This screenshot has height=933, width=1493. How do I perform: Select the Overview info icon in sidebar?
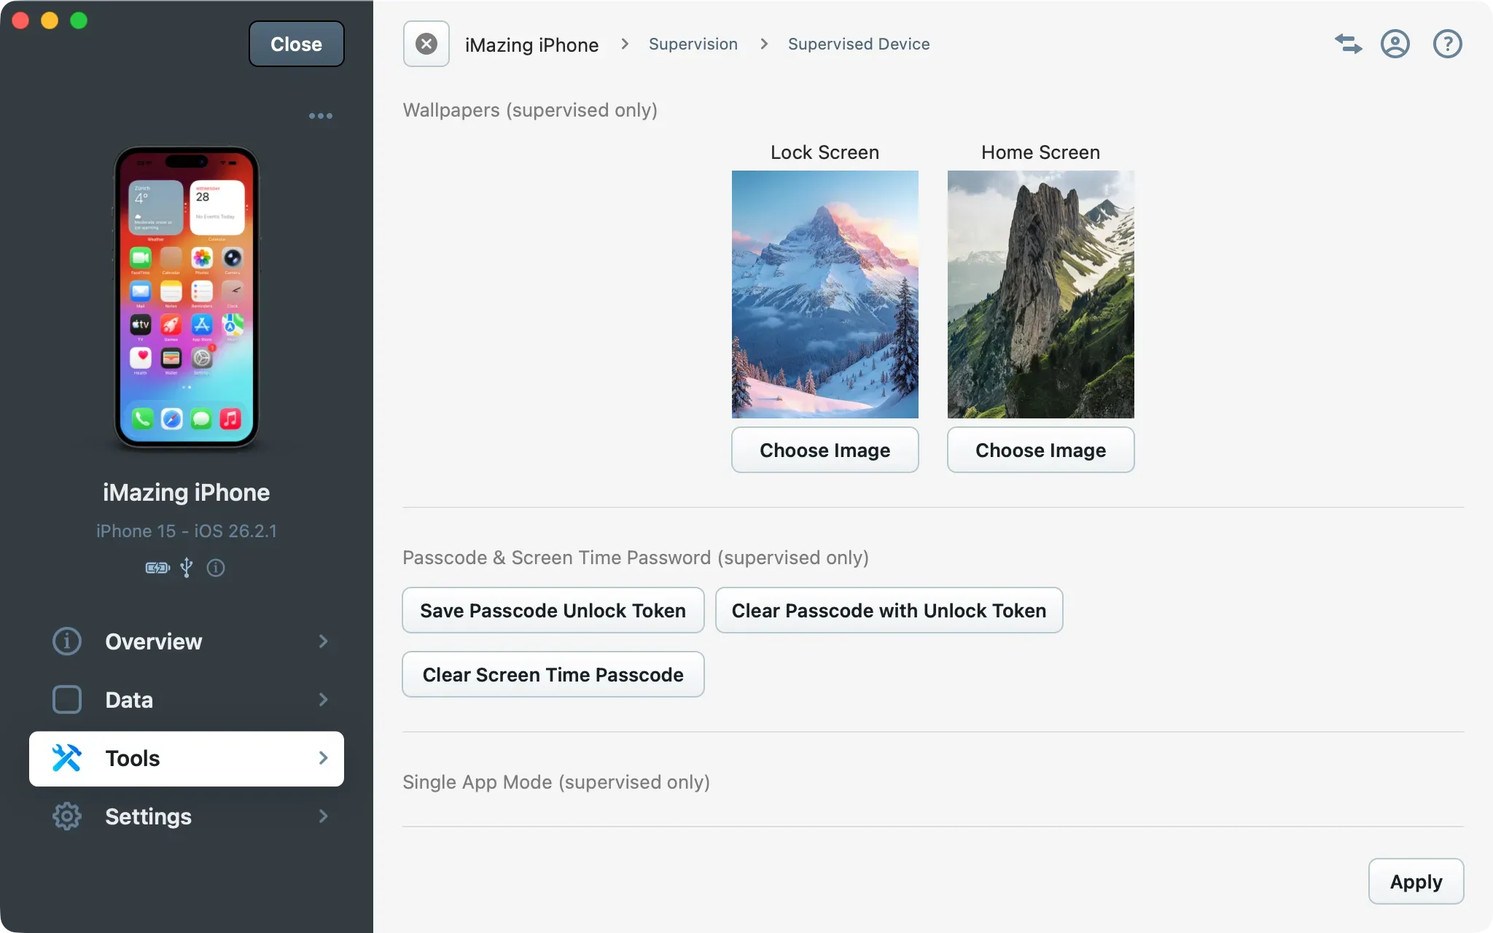[x=66, y=641]
